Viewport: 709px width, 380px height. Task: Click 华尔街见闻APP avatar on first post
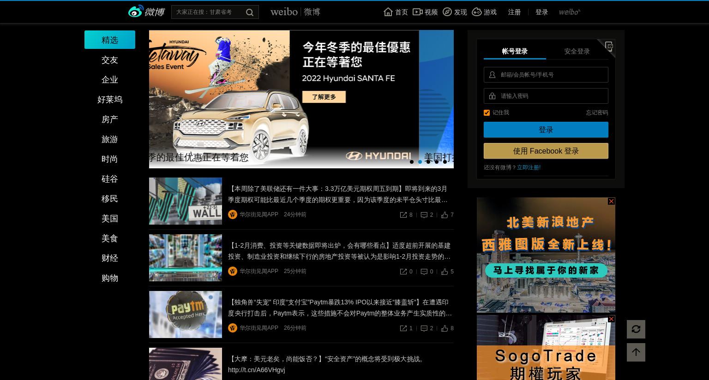click(233, 214)
